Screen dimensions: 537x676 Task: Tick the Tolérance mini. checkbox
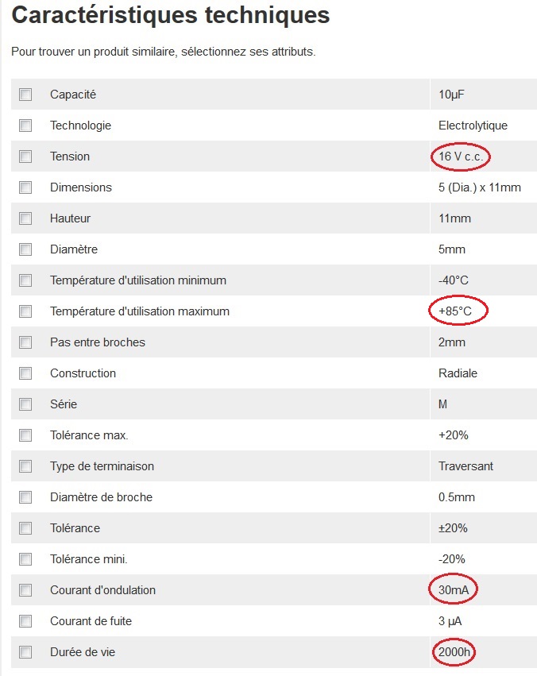(25, 559)
